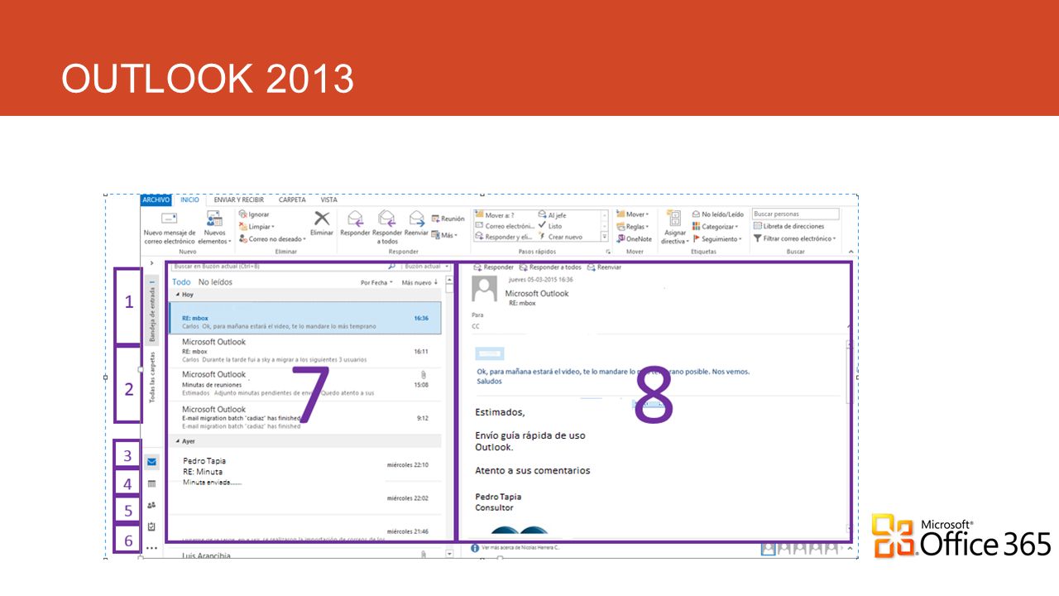
Task: Open Libreta de direcciones
Action: coord(788,226)
